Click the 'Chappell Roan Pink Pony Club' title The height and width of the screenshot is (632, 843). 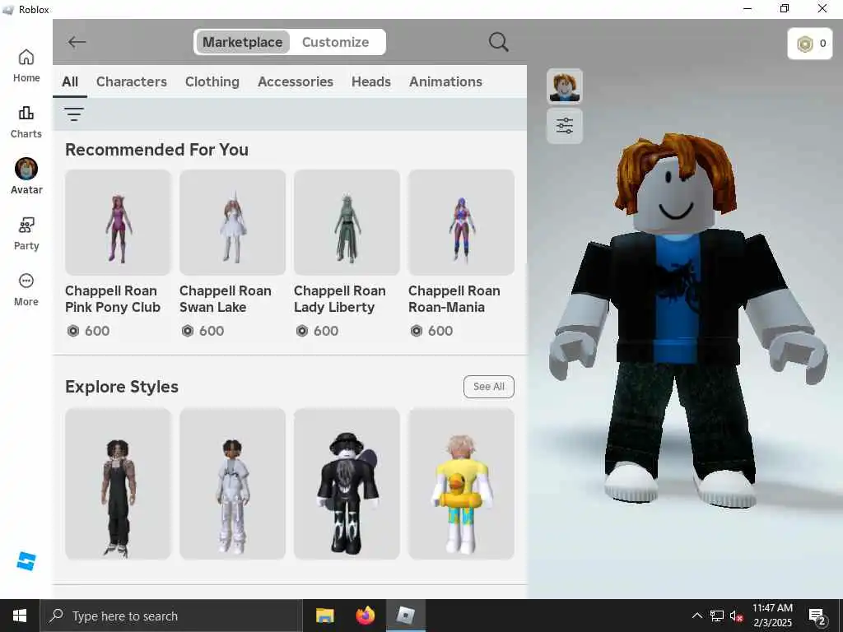[x=113, y=299]
